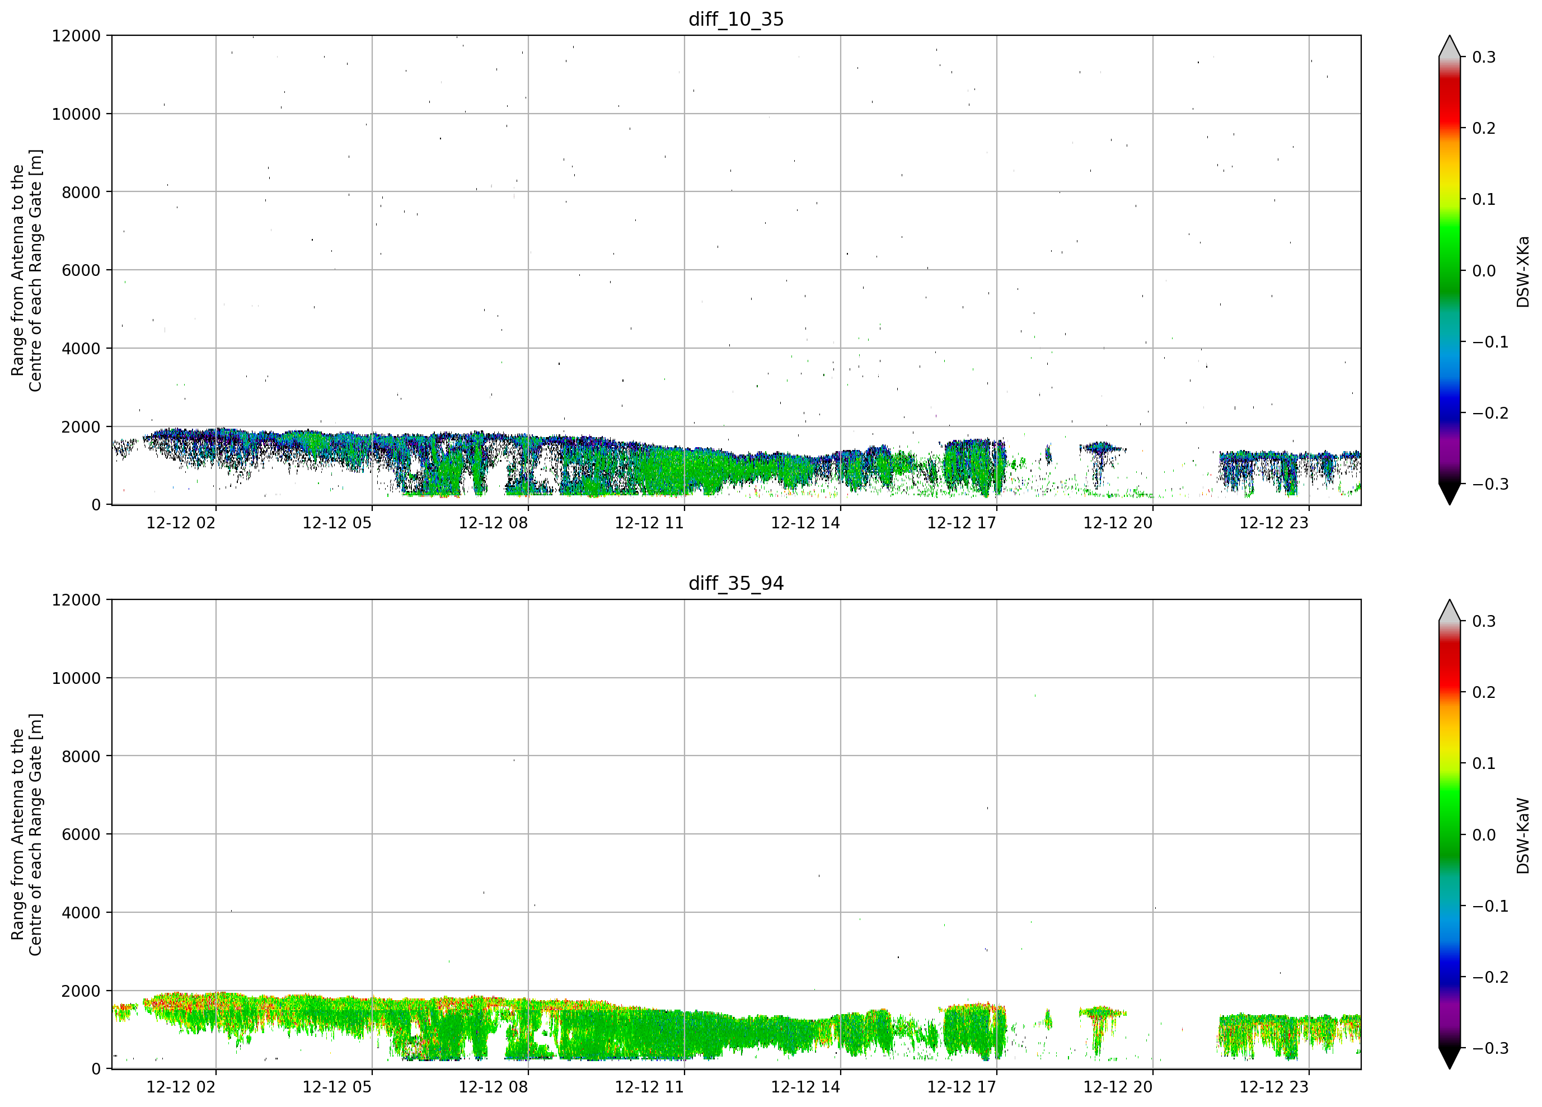Click the 10000 y-tick of diff_35_94 plot
The width and height of the screenshot is (1542, 1107).
point(76,678)
